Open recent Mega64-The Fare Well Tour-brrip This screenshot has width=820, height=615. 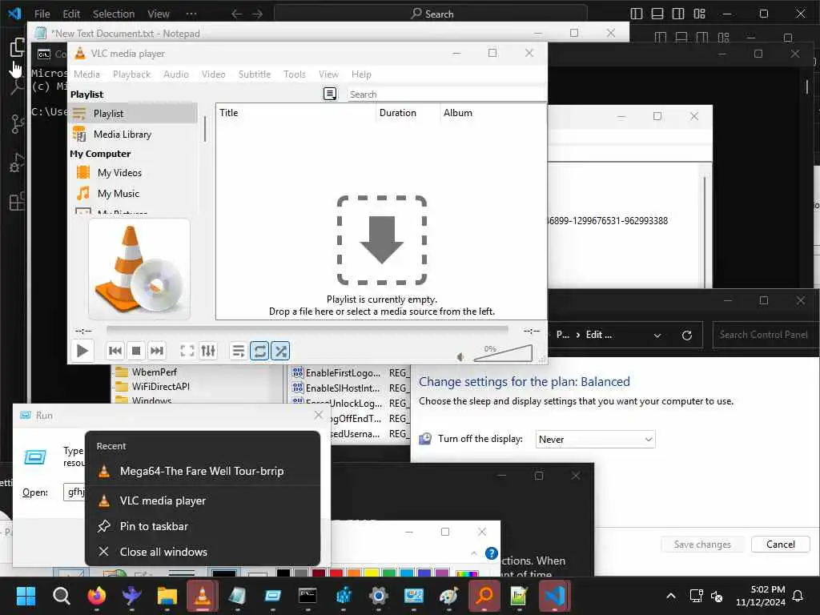[203, 471]
